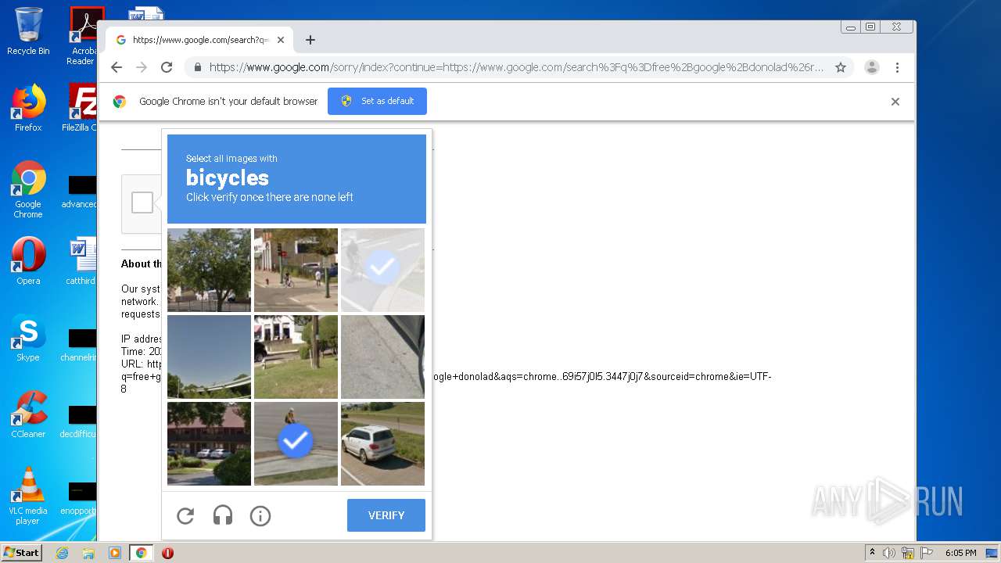Tick the I'm not a robot checkbox
1001x563 pixels.
[x=142, y=203]
